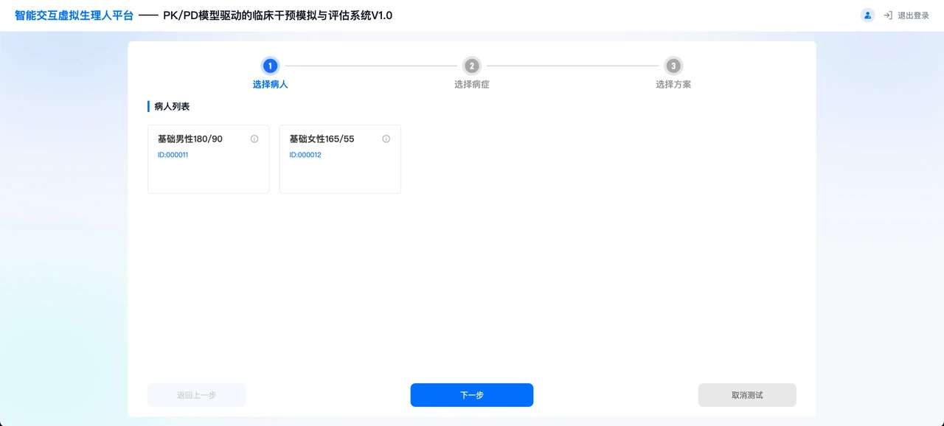
Task: Open info icon on 基础女性165/55 card
Action: point(386,139)
